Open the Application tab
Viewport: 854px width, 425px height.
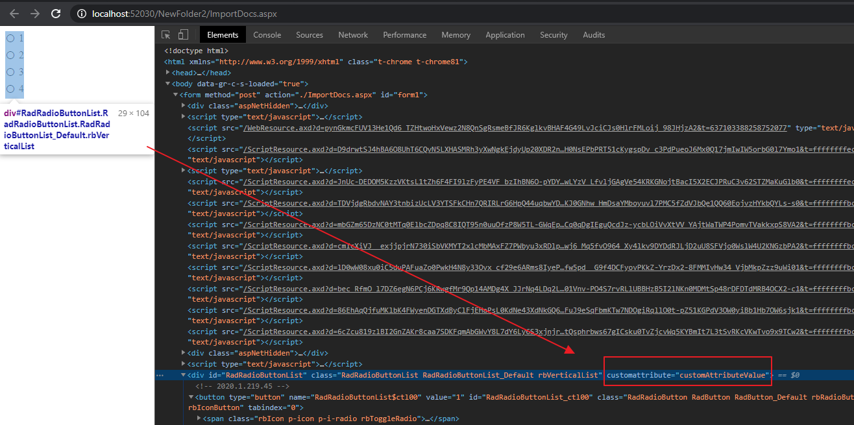tap(505, 35)
